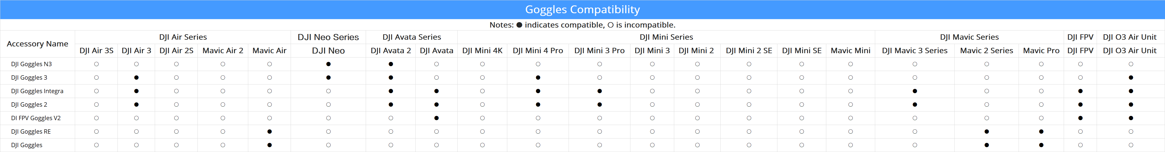Click the filled dot for Goggles 2 and Mini 3 Pro
Viewport: 1165px width, 152px height.
click(600, 104)
